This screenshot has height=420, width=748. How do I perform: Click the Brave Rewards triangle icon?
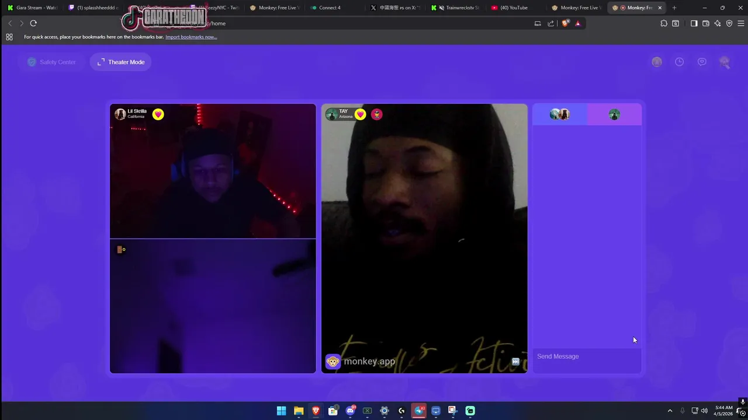[x=578, y=23]
